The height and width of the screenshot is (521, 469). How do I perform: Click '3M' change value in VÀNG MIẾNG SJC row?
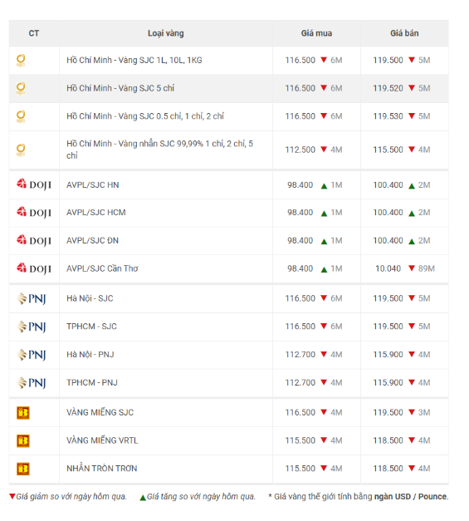424,412
